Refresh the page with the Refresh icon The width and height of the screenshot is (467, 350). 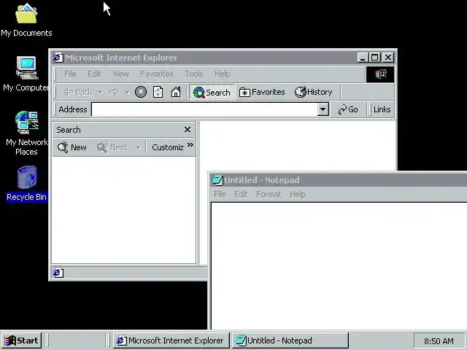pos(158,92)
